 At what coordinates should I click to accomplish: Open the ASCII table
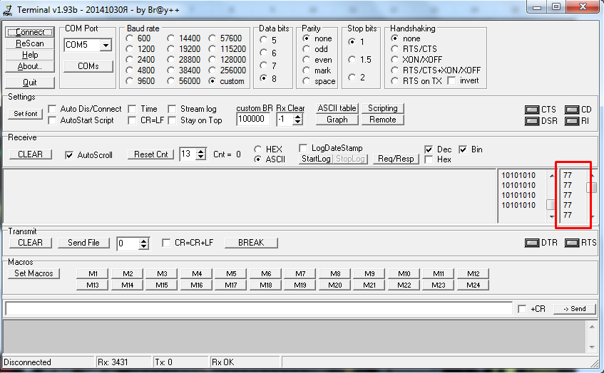click(x=337, y=108)
